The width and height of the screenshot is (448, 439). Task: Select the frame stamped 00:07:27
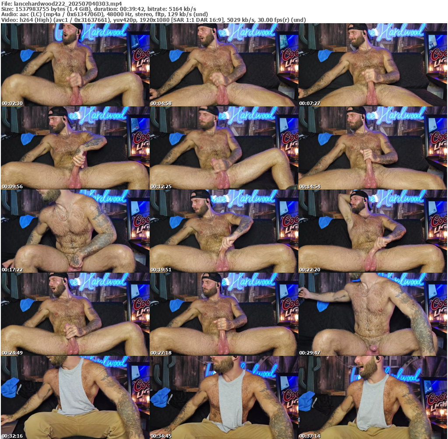tap(373, 65)
